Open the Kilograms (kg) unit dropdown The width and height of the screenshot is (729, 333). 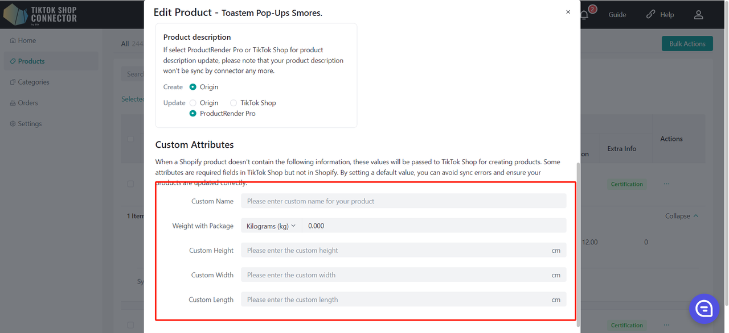click(271, 226)
